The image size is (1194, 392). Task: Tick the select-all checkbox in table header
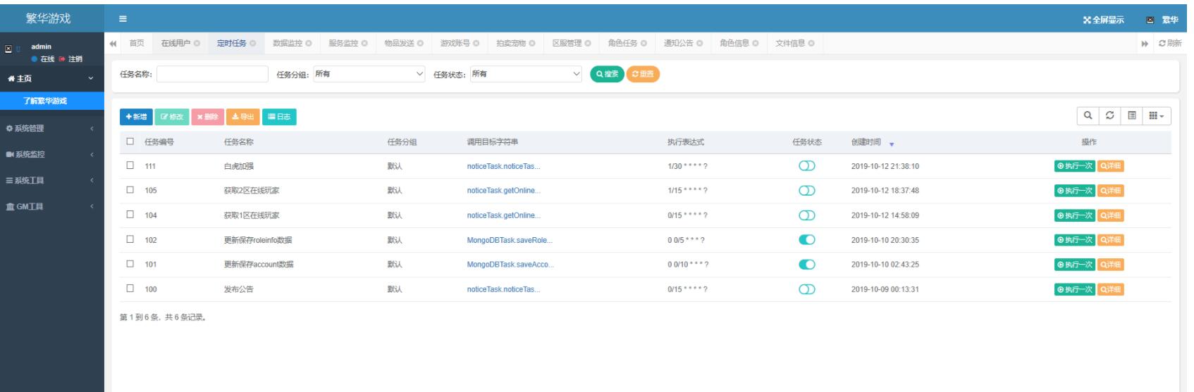pos(130,141)
